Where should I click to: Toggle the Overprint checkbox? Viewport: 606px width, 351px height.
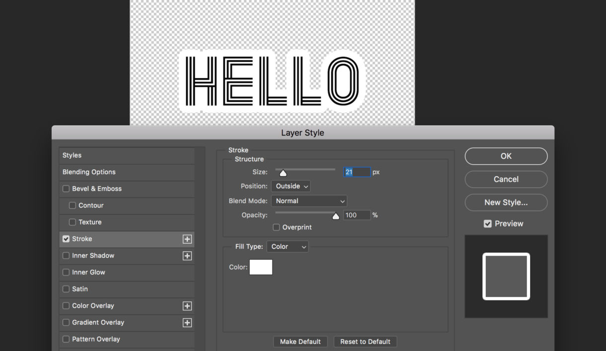pos(276,227)
